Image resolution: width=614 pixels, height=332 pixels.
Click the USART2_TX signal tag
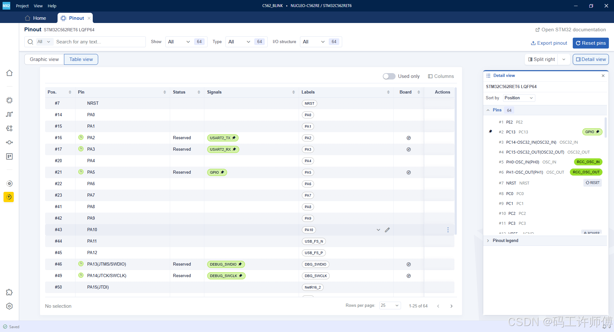(223, 138)
